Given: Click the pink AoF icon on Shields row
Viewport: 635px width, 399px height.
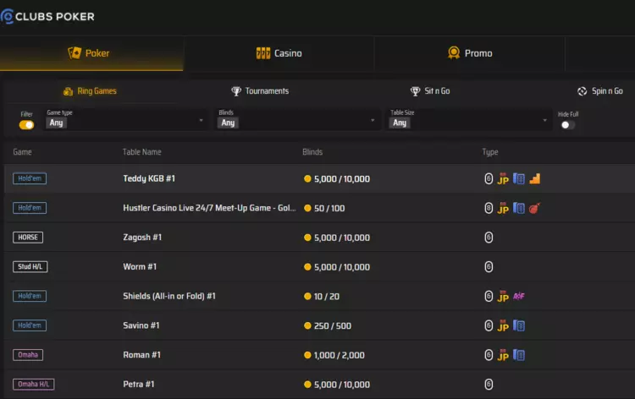Looking at the screenshot, I should pos(519,296).
